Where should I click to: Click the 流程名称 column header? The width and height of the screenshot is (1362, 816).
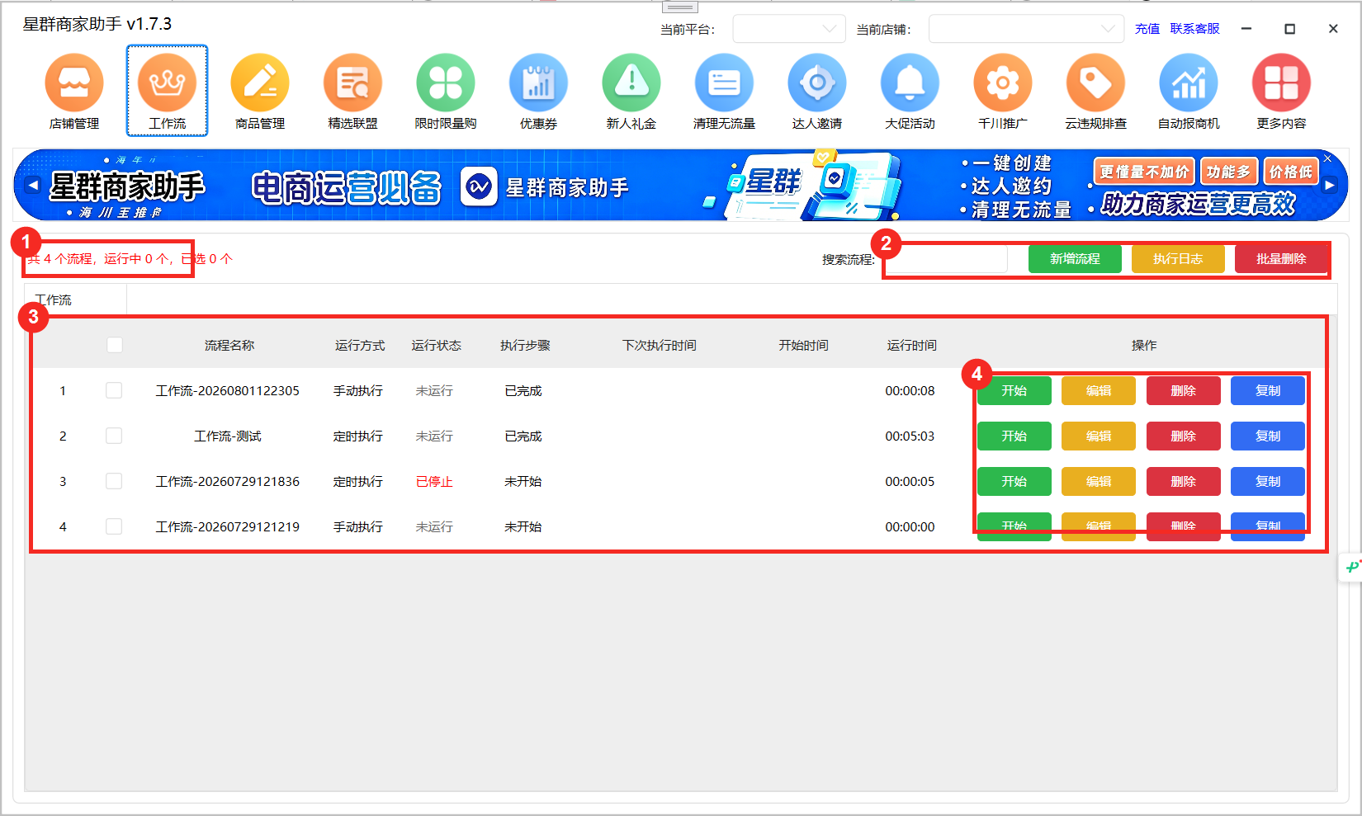tap(229, 346)
